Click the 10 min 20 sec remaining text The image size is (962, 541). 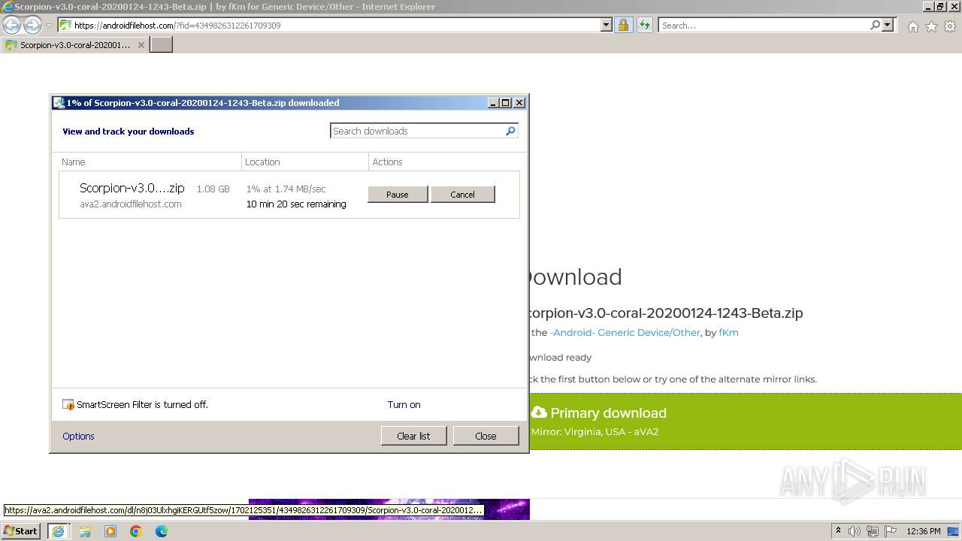pos(296,204)
